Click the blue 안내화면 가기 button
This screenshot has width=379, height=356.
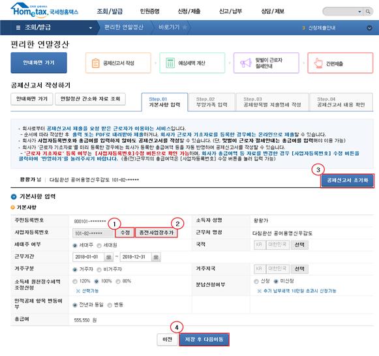point(38,63)
